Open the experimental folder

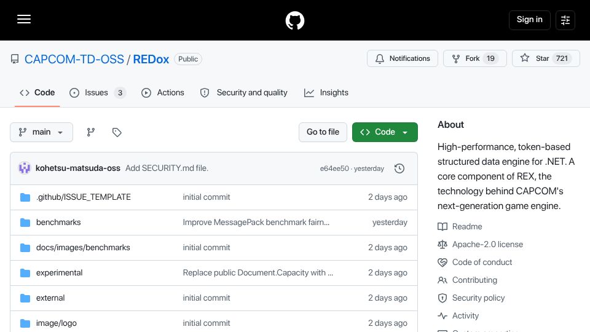59,273
